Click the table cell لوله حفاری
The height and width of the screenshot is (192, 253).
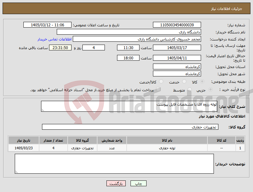(x=167, y=148)
